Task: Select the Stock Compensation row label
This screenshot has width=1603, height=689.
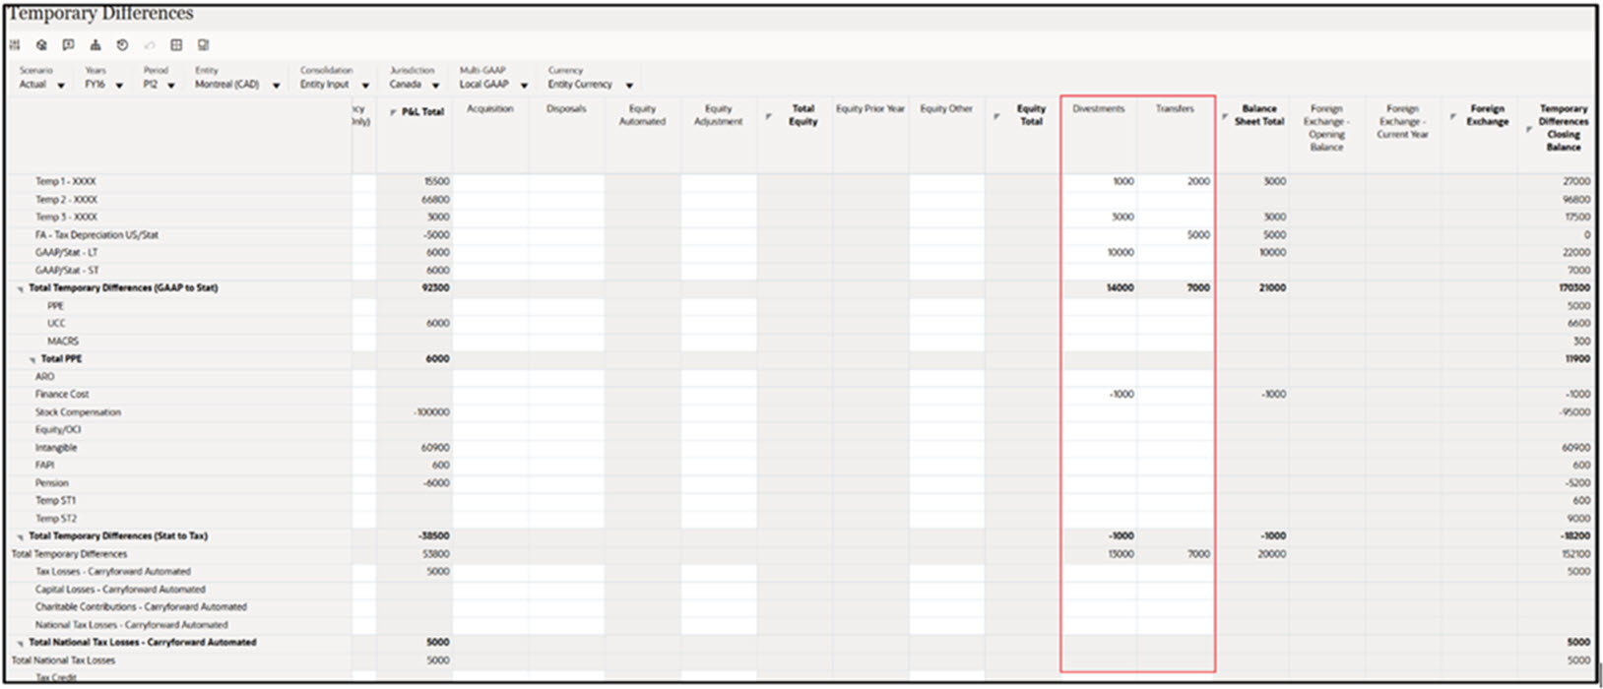Action: click(x=78, y=412)
